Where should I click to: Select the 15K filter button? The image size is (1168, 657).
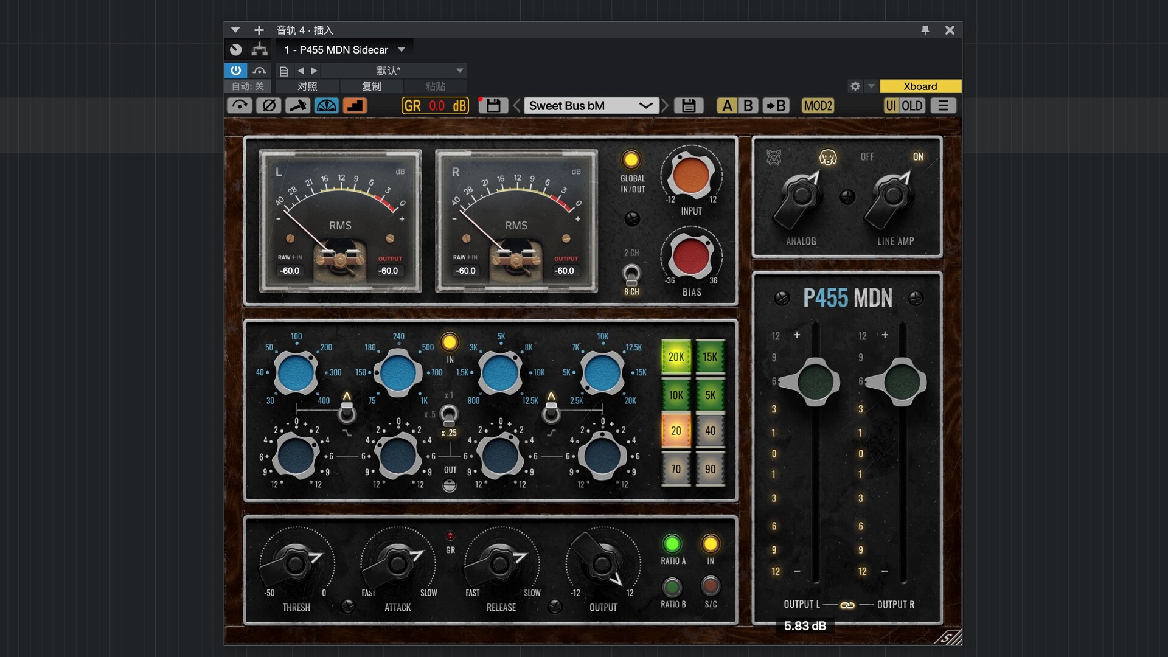pyautogui.click(x=710, y=357)
